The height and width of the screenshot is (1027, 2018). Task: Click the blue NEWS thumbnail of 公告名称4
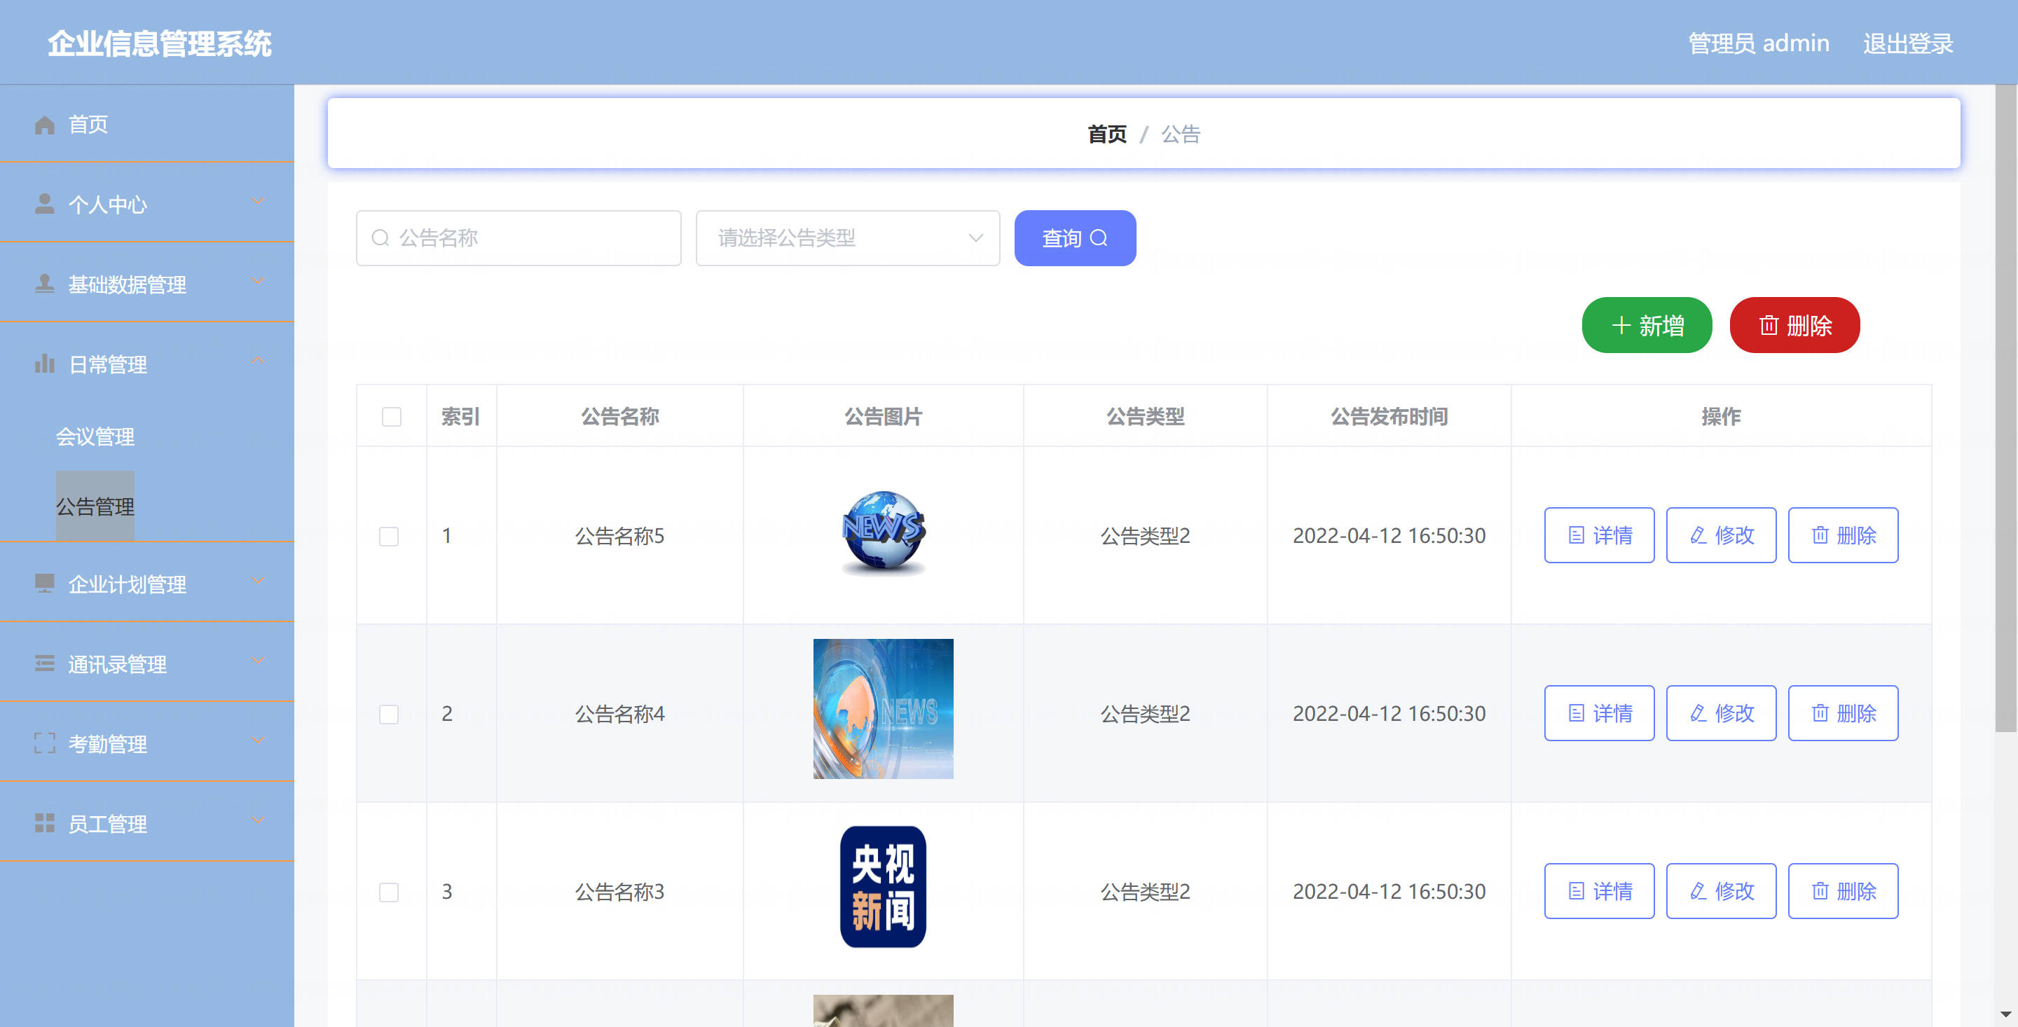[883, 708]
